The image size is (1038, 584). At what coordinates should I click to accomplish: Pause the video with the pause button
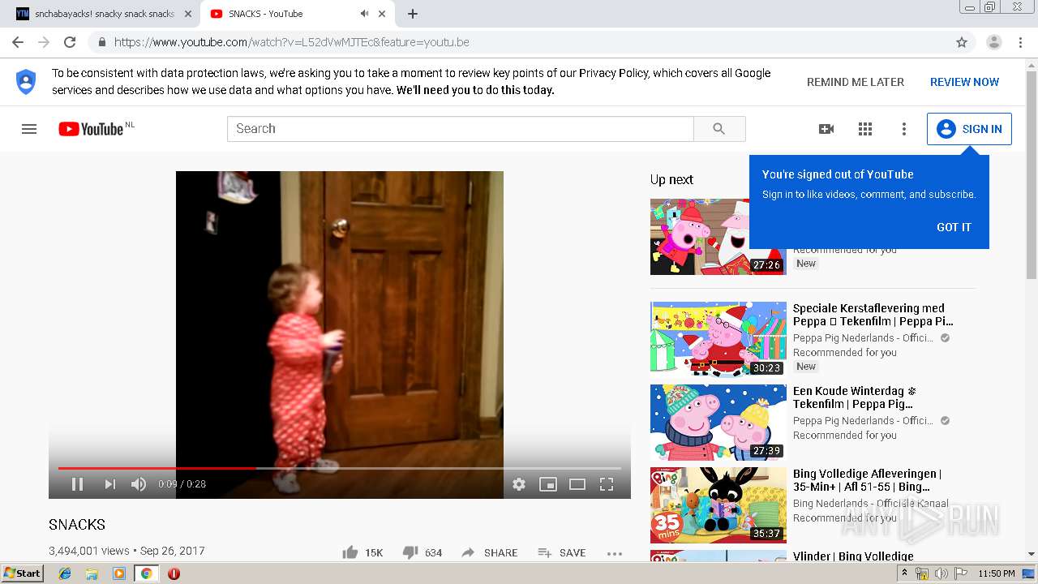coord(78,484)
